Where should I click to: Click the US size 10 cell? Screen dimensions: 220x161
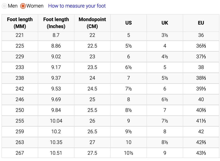(128, 142)
